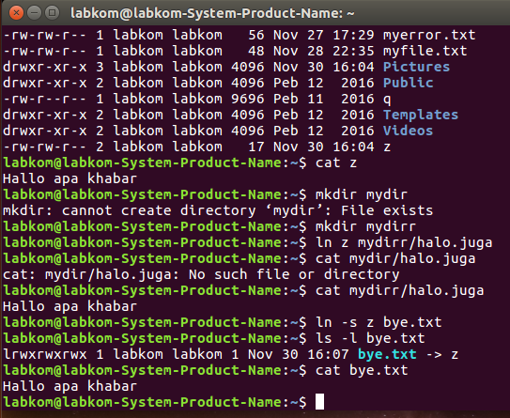Click the 'File exists' error message

(387, 210)
